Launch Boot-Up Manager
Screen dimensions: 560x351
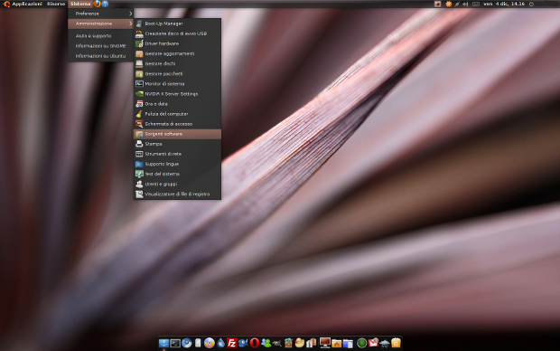tap(178, 24)
